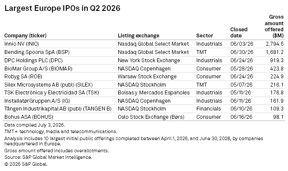This screenshot has height=171, width=288.
Task: Click Silex Microsystems AB (publ) (SILEX)
Action: pyautogui.click(x=48, y=85)
